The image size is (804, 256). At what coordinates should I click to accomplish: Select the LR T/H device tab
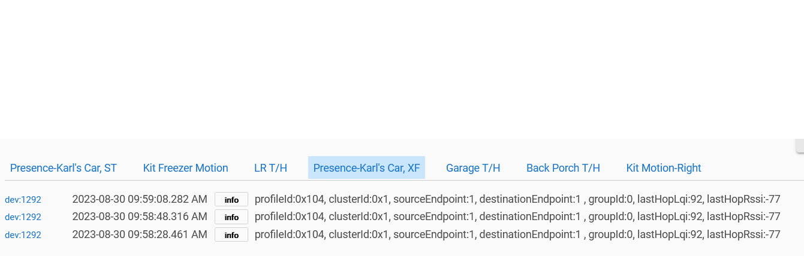click(270, 168)
